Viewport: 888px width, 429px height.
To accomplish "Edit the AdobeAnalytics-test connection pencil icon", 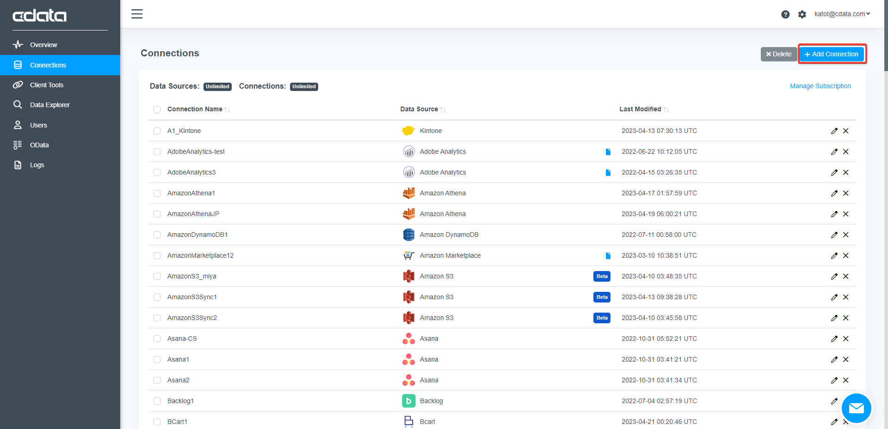I will point(834,151).
